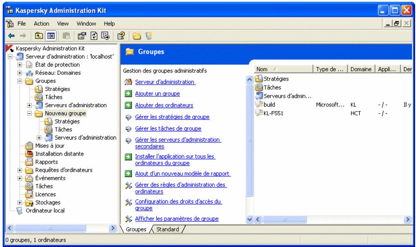This screenshot has height=247, width=416.
Task: Open Properties from the toolbar
Action: point(82,36)
